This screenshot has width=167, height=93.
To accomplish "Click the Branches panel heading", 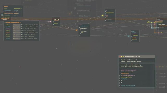I will click(6, 6).
